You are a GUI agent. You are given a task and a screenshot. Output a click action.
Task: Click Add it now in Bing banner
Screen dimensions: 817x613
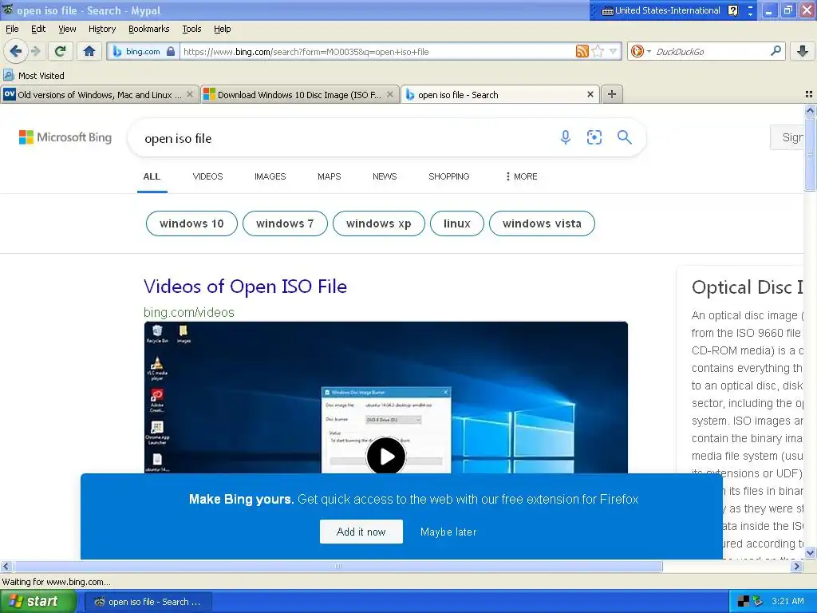pyautogui.click(x=361, y=532)
